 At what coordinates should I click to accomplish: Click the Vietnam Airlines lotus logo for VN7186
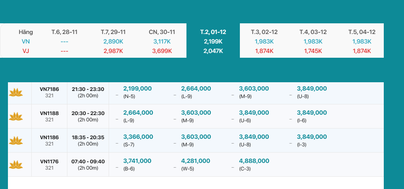click(x=16, y=93)
